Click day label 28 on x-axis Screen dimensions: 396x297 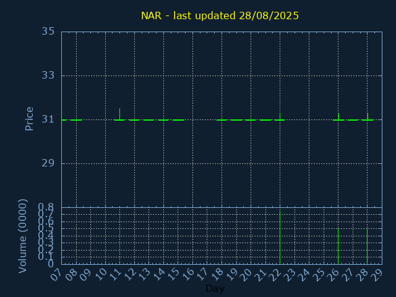point(362,275)
